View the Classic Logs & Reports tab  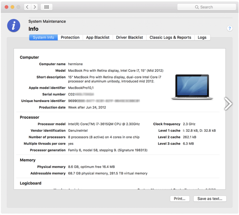coord(170,37)
